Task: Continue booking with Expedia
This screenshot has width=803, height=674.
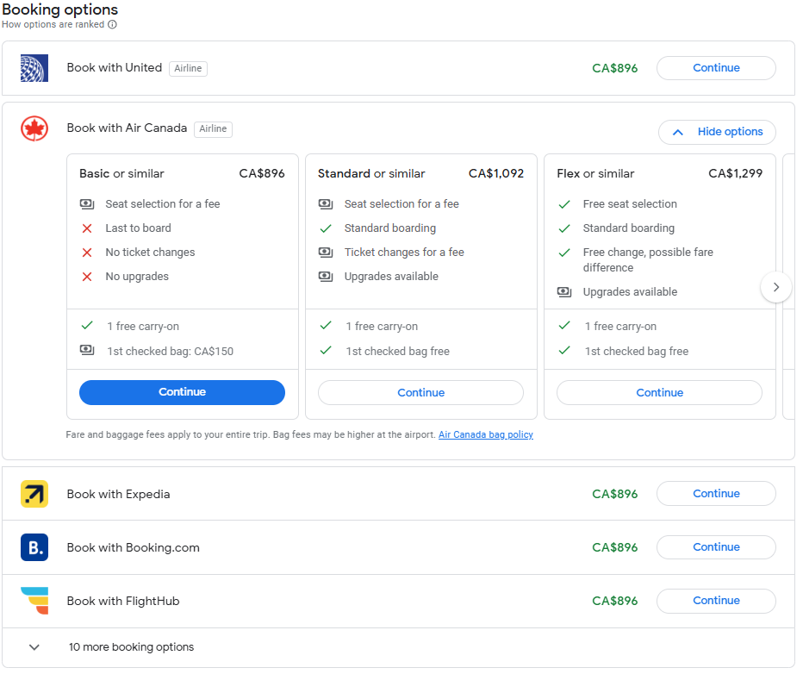Action: (716, 494)
